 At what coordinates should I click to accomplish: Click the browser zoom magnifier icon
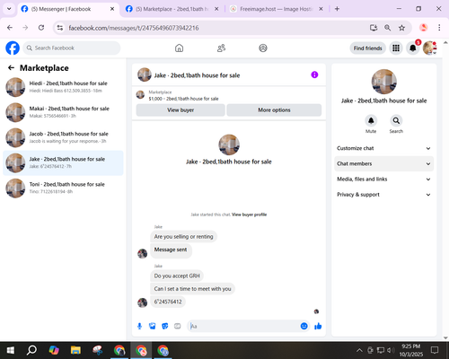click(387, 28)
